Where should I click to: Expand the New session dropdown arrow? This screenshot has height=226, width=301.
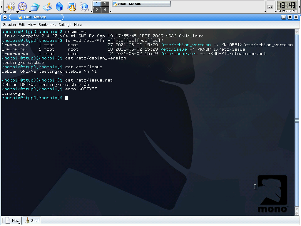(19, 223)
